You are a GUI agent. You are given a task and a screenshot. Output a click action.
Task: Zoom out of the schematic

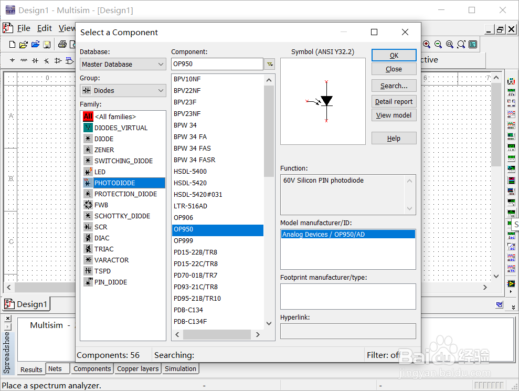pyautogui.click(x=438, y=44)
